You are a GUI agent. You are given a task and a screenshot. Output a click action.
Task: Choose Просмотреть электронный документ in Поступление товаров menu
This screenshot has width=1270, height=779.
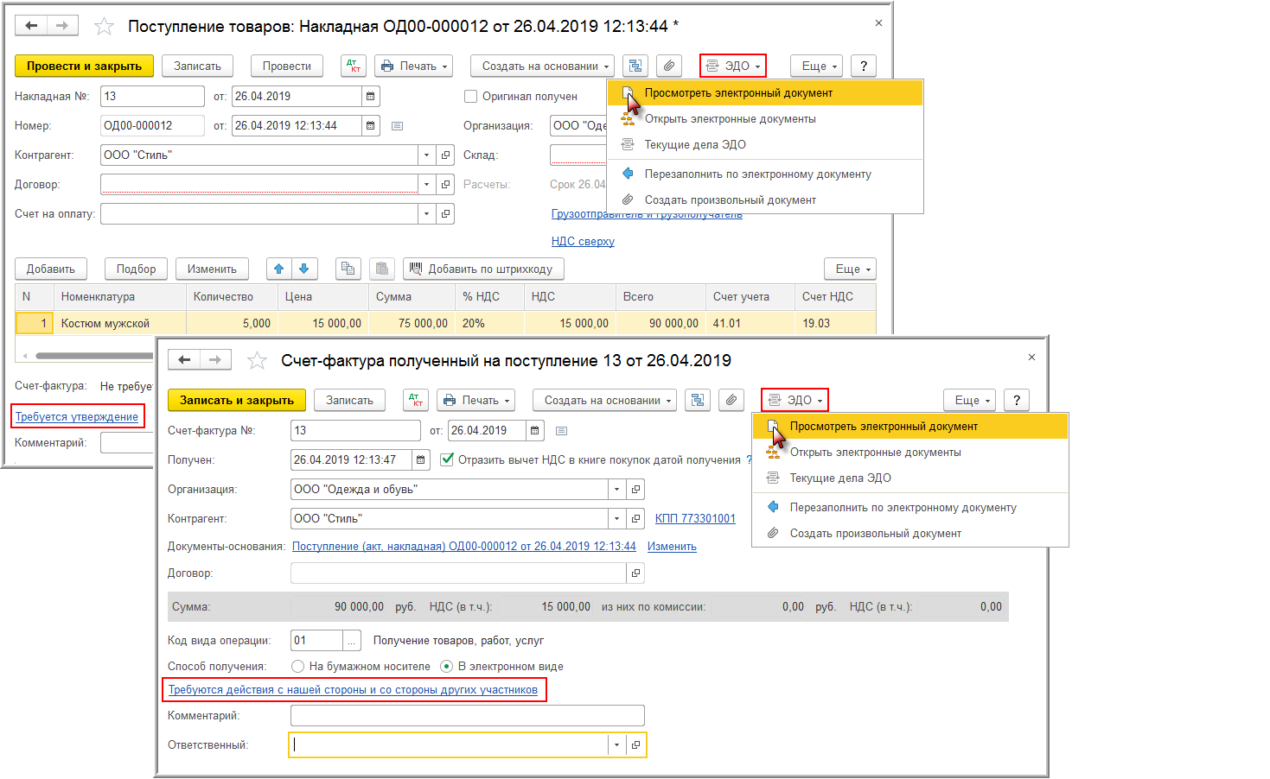766,92
